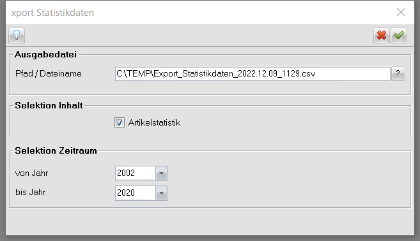Click the Ausgabedatei group heading

pyautogui.click(x=46, y=54)
